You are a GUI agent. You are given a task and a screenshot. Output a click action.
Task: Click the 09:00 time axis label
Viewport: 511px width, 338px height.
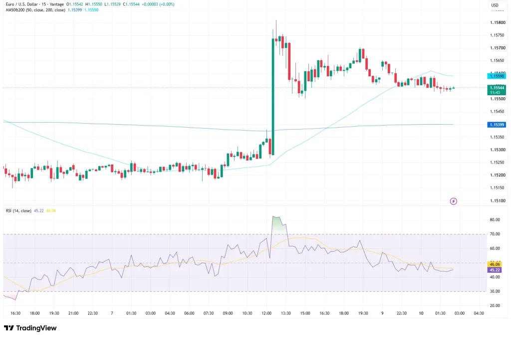(228, 313)
